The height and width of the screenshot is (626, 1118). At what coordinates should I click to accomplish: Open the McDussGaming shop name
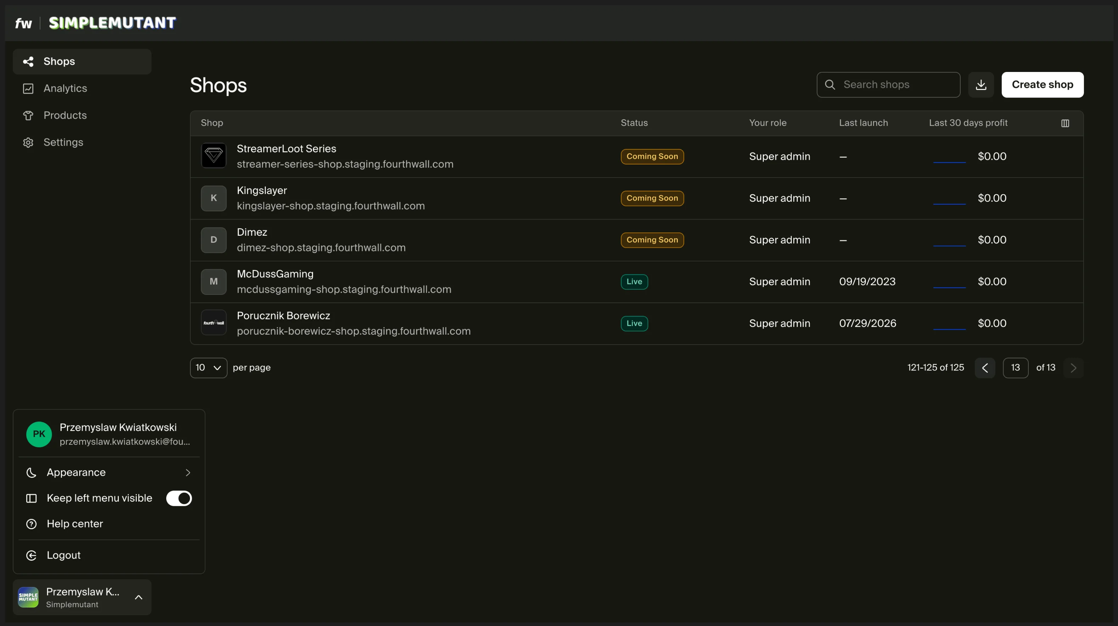tap(275, 274)
